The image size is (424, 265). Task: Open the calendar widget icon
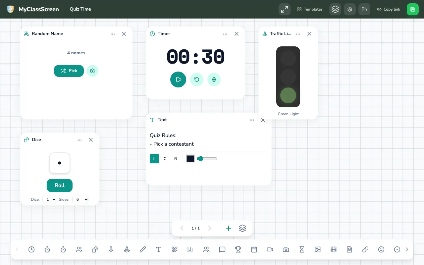point(254,249)
